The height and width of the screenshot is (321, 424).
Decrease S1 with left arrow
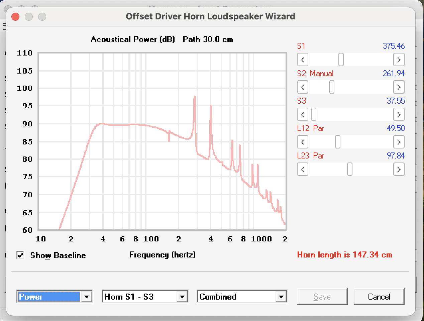[x=303, y=60]
